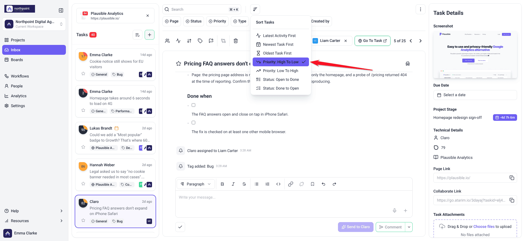Open the Select a date field
Screen dimensions: 525x241
(475, 95)
